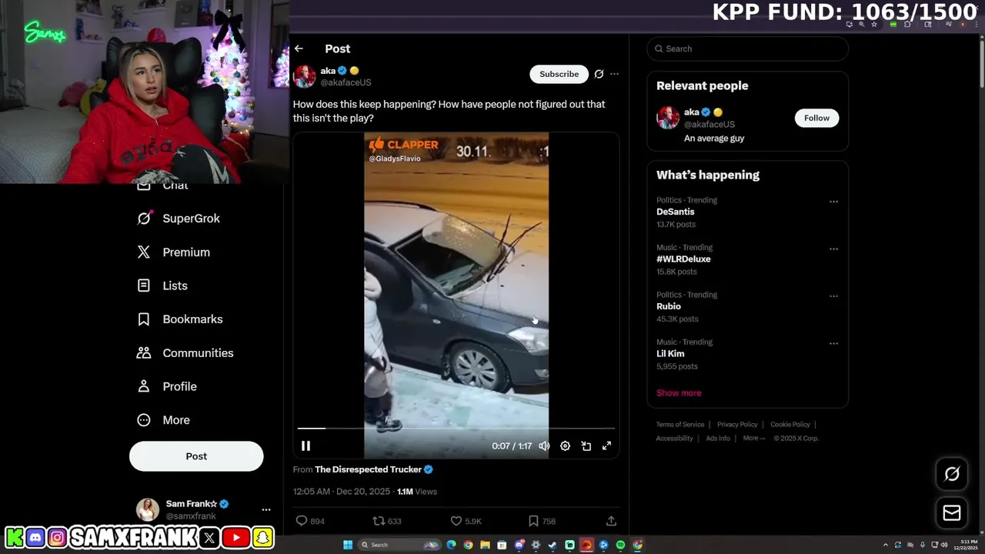Open the #WLRDeluxe trending topic
This screenshot has width=985, height=554.
(x=683, y=259)
